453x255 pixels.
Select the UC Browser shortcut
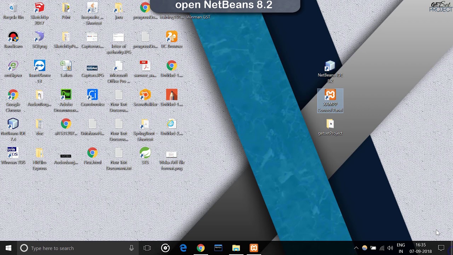click(171, 40)
